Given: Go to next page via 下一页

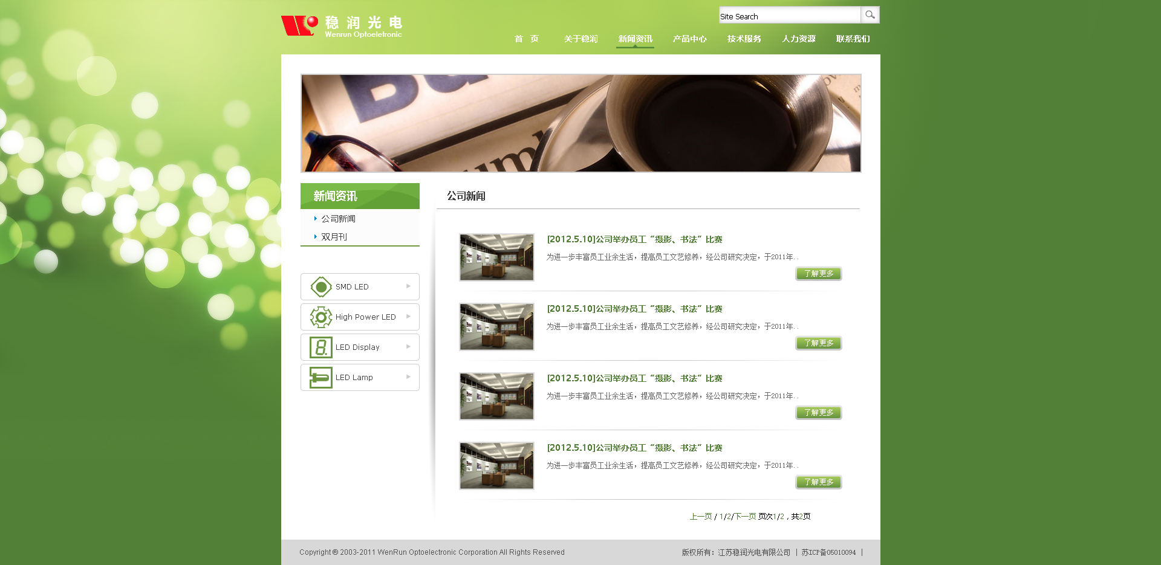Looking at the screenshot, I should tap(744, 517).
